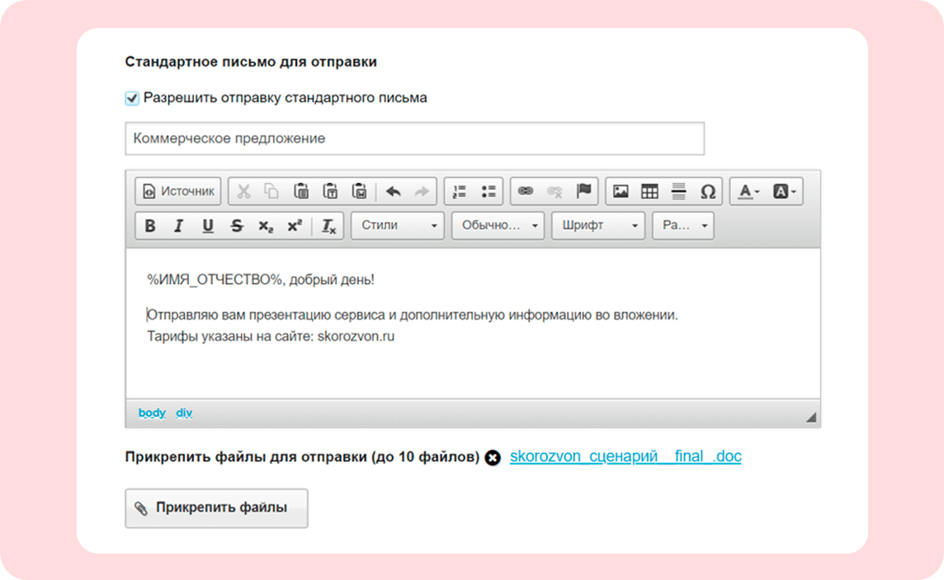The width and height of the screenshot is (944, 580).
Task: Remove the attached file with the X icon
Action: click(493, 458)
